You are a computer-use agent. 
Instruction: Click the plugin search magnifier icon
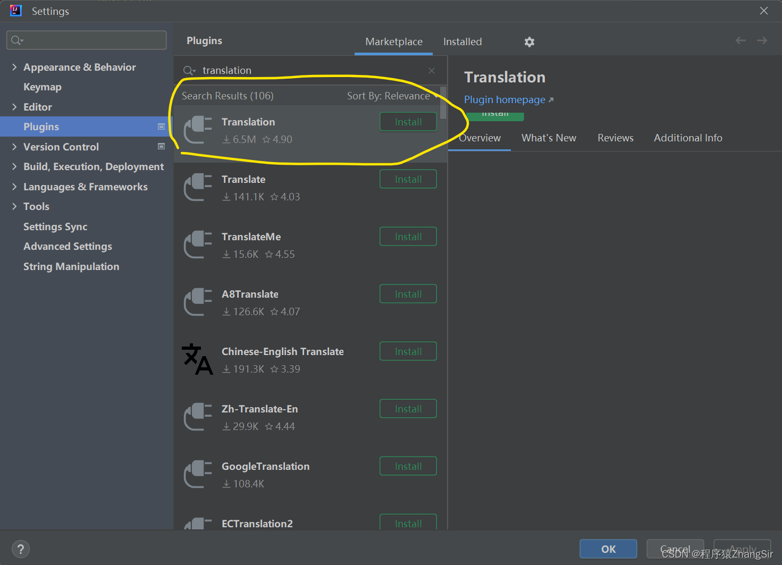tap(189, 71)
